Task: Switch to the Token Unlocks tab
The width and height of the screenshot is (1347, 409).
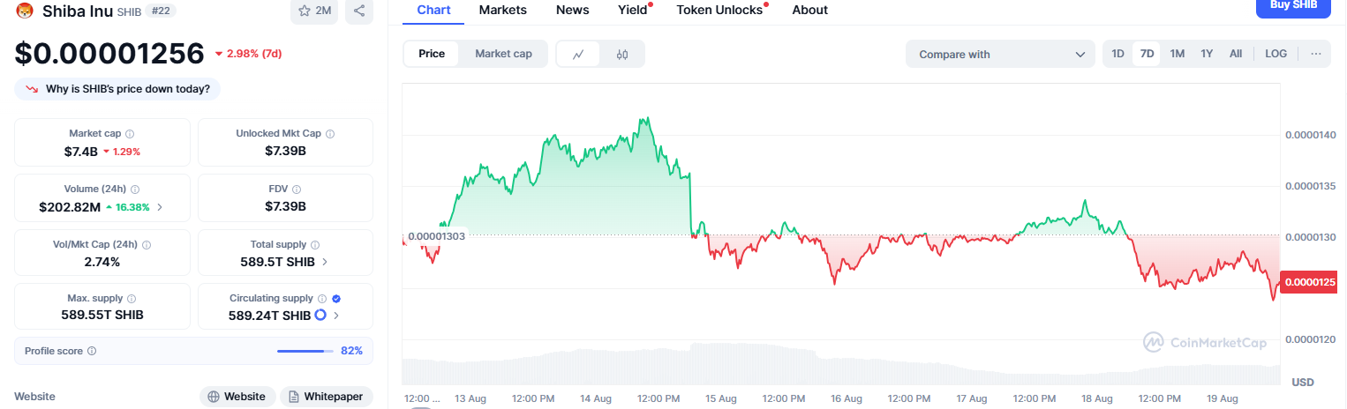Action: [x=719, y=10]
